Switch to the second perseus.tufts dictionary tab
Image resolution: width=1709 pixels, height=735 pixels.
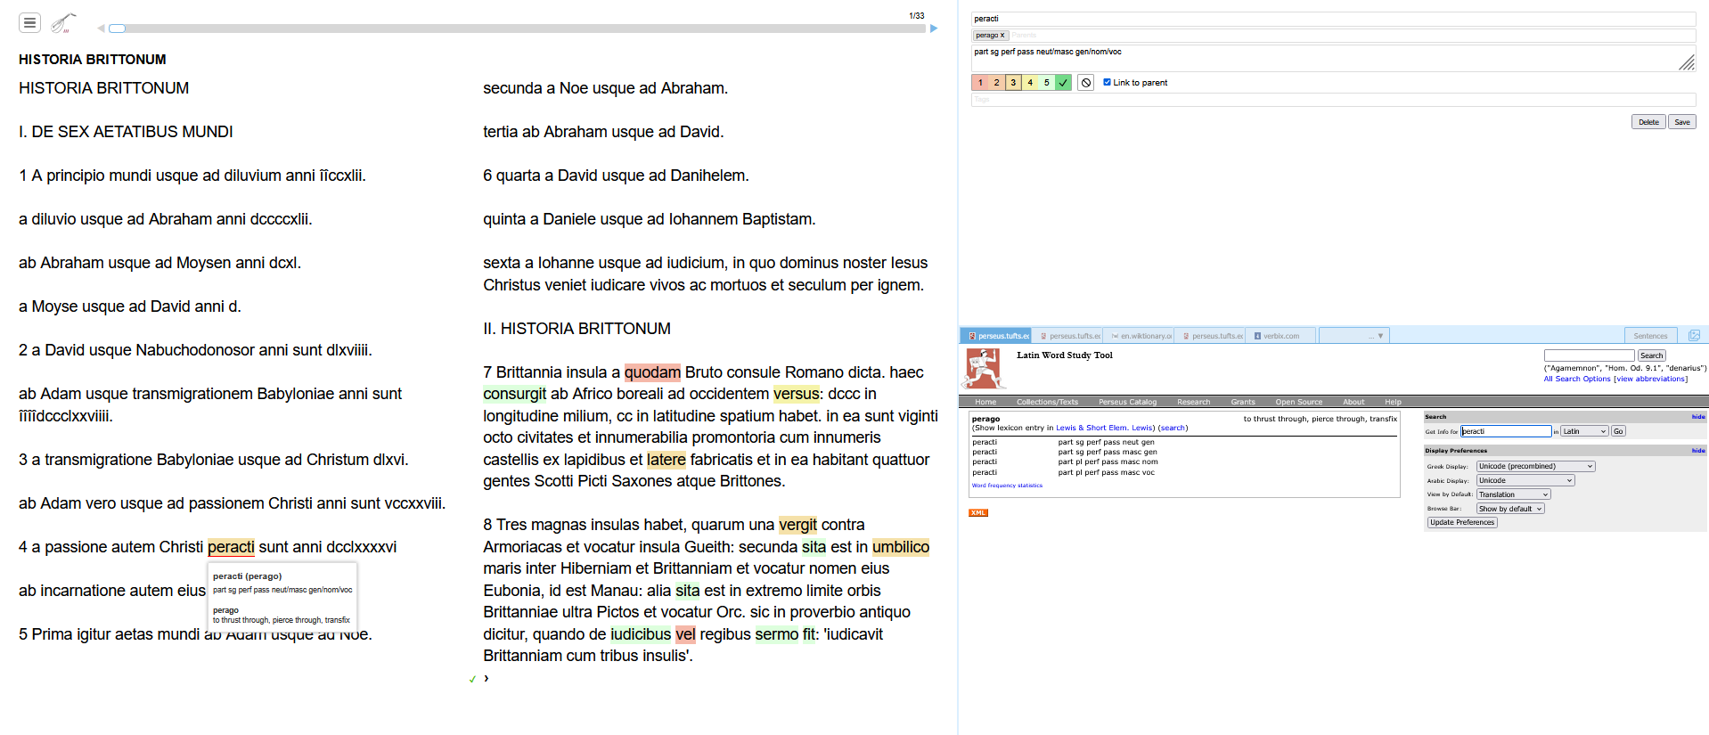tap(1067, 336)
